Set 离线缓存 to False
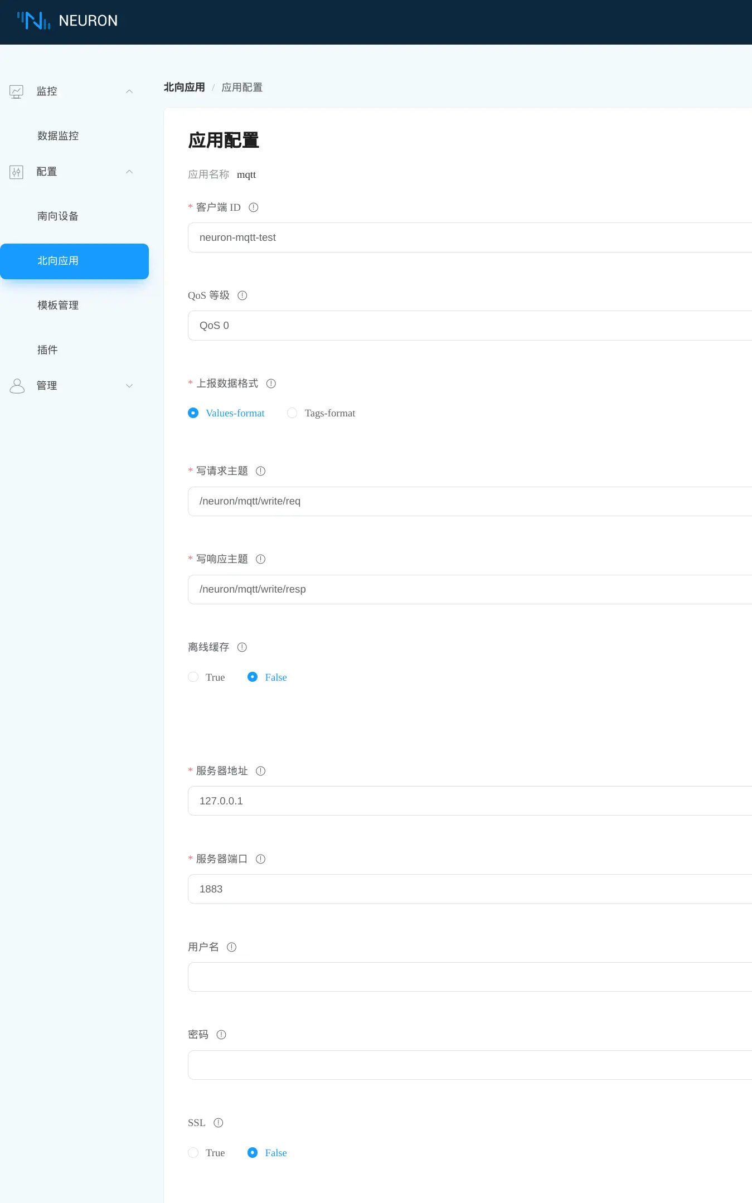The width and height of the screenshot is (752, 1203). [x=253, y=677]
